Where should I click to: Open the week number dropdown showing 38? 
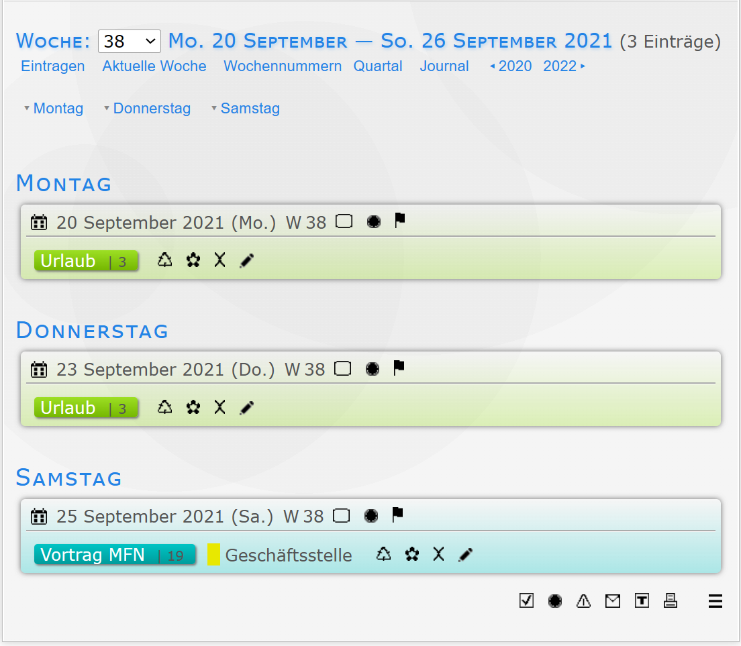coord(129,42)
